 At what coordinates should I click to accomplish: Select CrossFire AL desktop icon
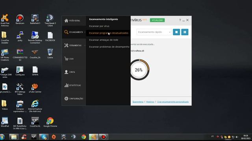tap(35, 122)
